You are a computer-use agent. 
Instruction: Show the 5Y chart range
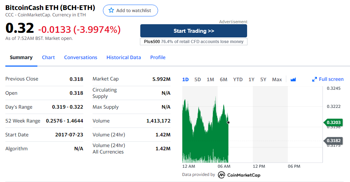[263, 79]
